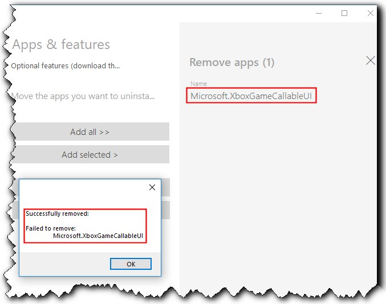This screenshot has height=304, width=386.
Task: Close the main application window
Action: 369,13
